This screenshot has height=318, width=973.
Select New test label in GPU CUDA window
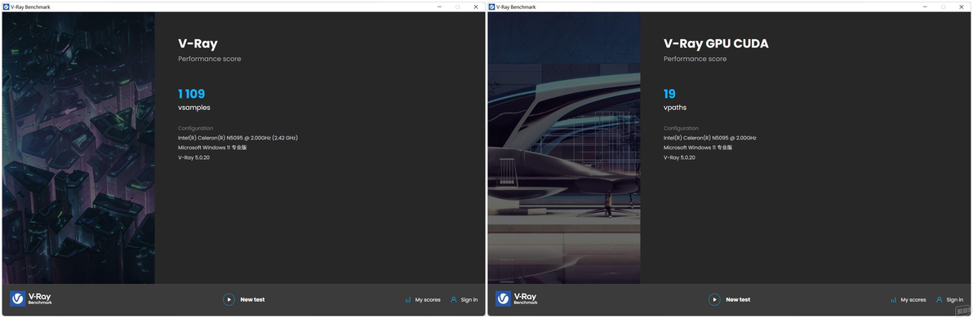(739, 299)
